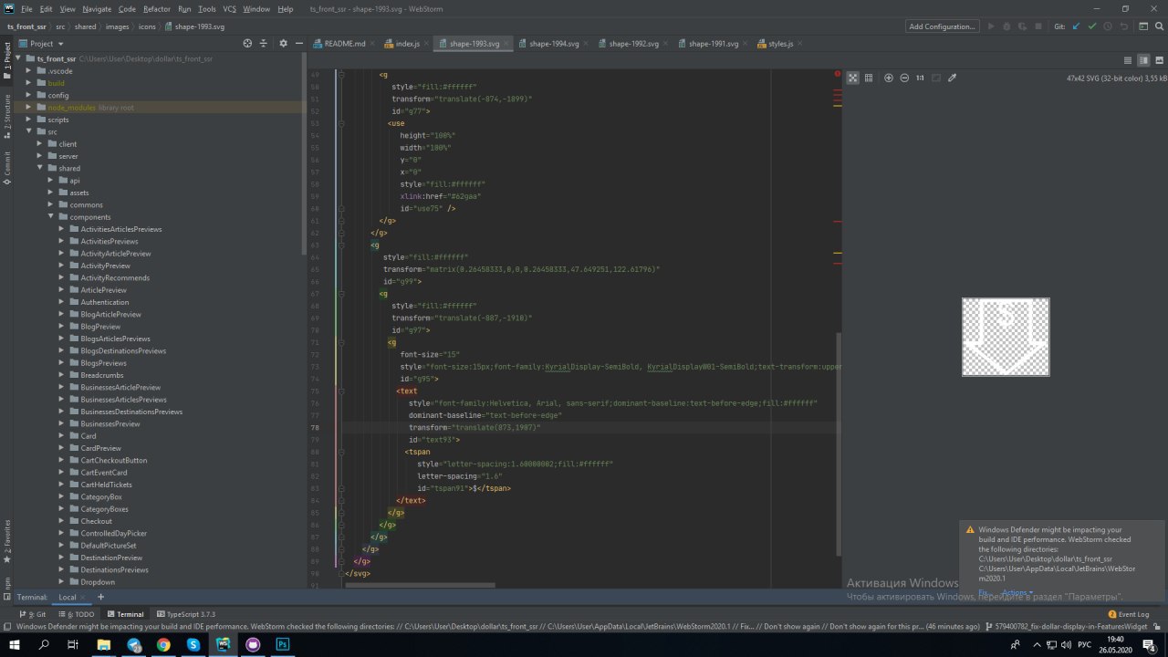Viewport: 1168px width, 657px height.
Task: Show preview only view
Action: [x=1158, y=60]
